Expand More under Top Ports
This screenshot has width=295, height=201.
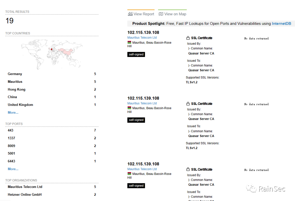13,169
